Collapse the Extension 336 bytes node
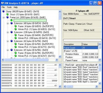The height and width of the screenshot is (93, 103). point(8,32)
